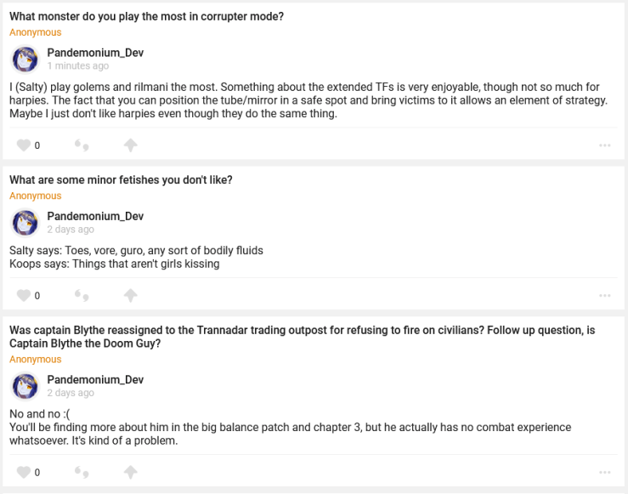Quote the minor fetishes answer

[x=82, y=296]
